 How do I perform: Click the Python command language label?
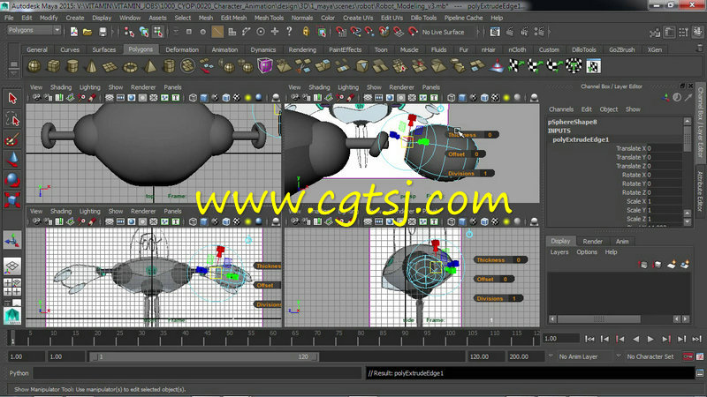coord(19,373)
